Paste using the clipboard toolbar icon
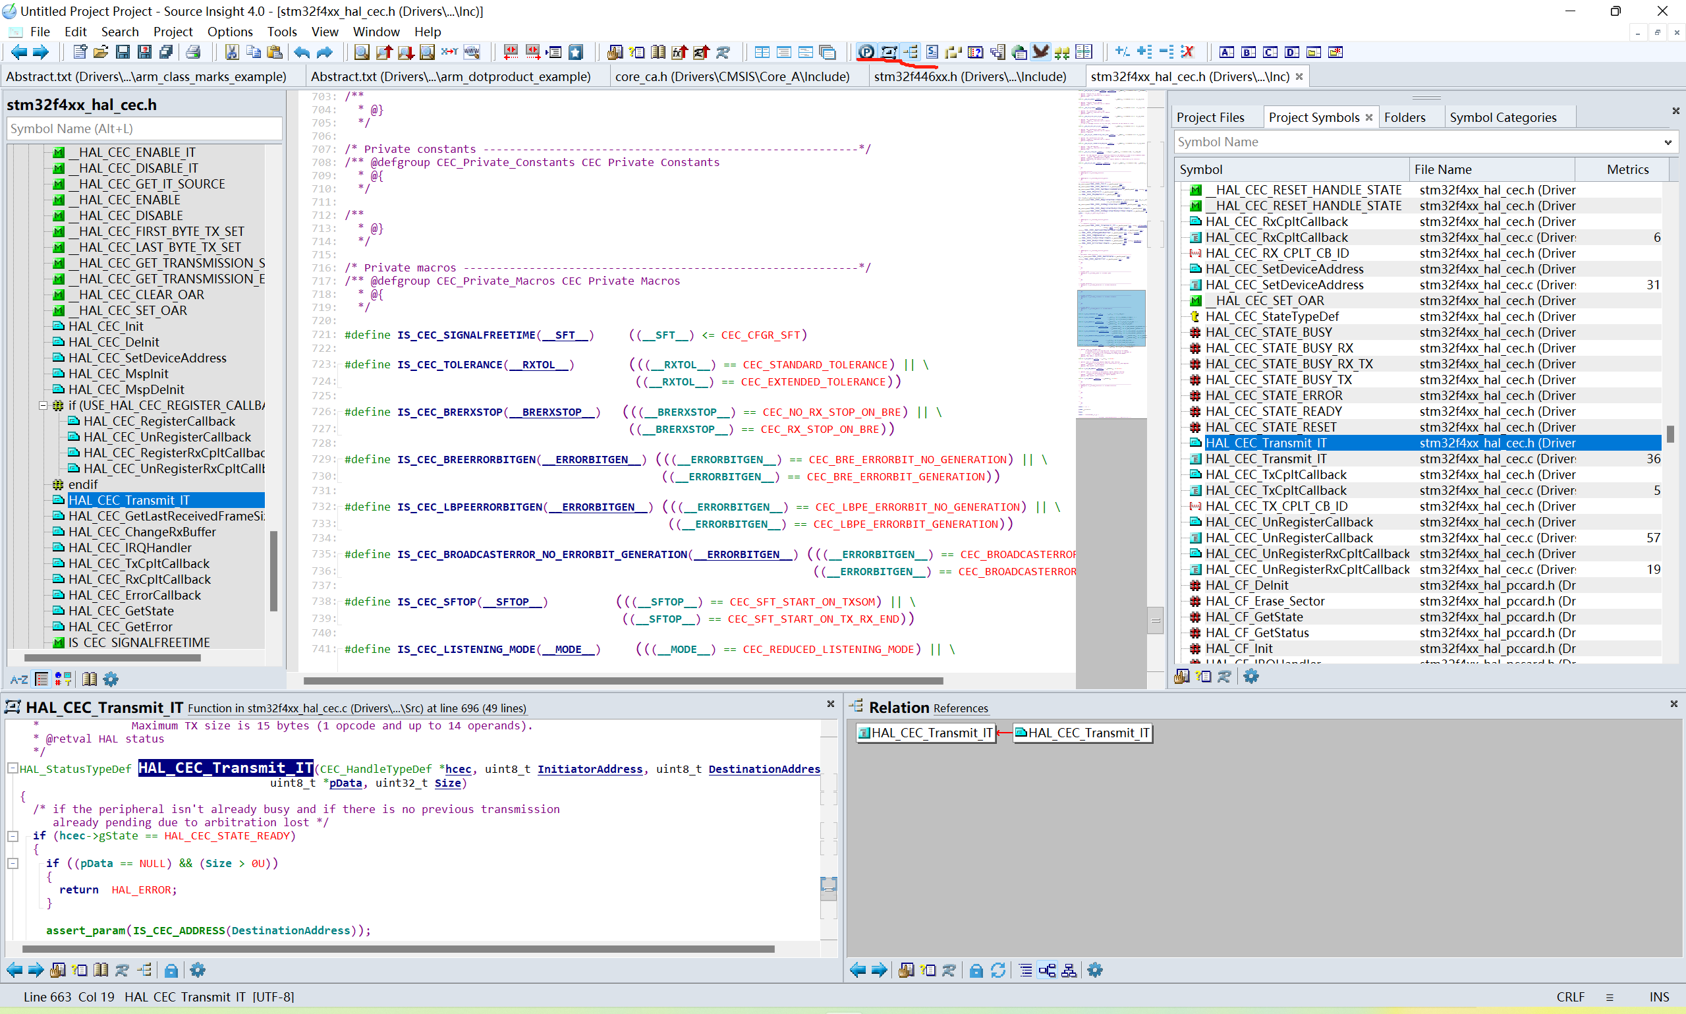This screenshot has height=1014, width=1686. point(275,52)
